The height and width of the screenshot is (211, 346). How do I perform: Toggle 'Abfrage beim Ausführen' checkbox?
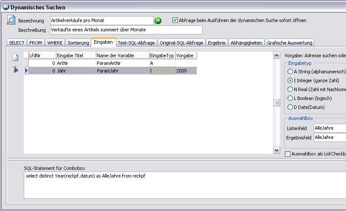(175, 20)
